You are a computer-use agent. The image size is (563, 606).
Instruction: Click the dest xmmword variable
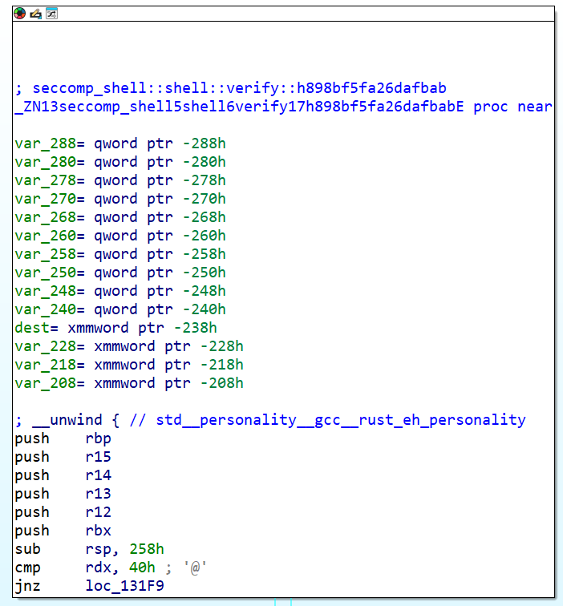click(116, 328)
